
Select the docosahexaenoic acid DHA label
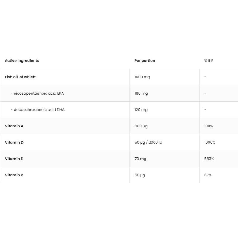pos(37,110)
